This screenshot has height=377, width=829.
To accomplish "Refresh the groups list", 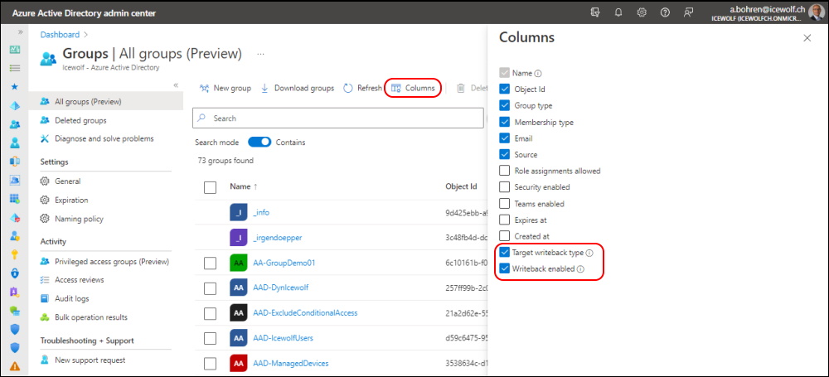I will coord(363,89).
